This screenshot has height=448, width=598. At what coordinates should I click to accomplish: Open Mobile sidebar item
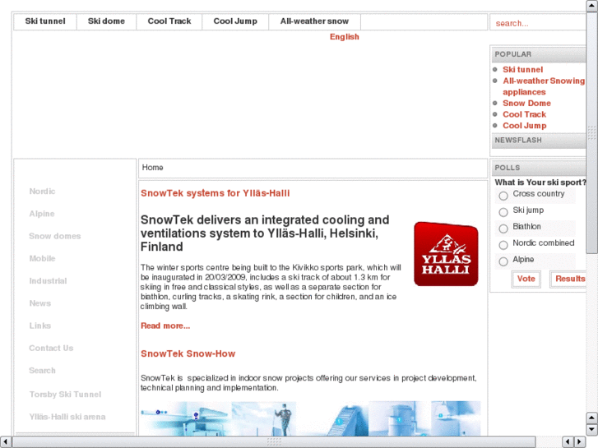[x=42, y=258]
